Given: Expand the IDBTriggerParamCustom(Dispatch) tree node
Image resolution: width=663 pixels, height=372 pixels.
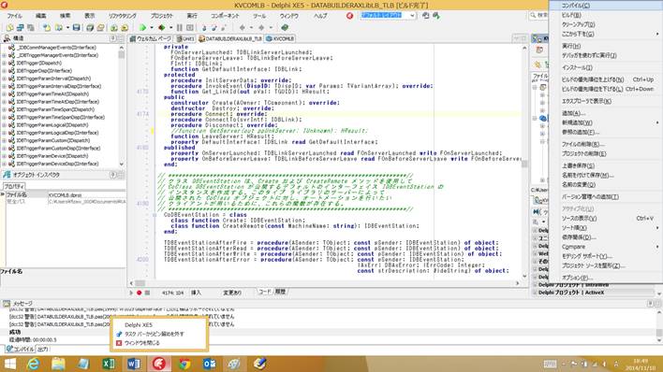Looking at the screenshot, I should [5, 140].
